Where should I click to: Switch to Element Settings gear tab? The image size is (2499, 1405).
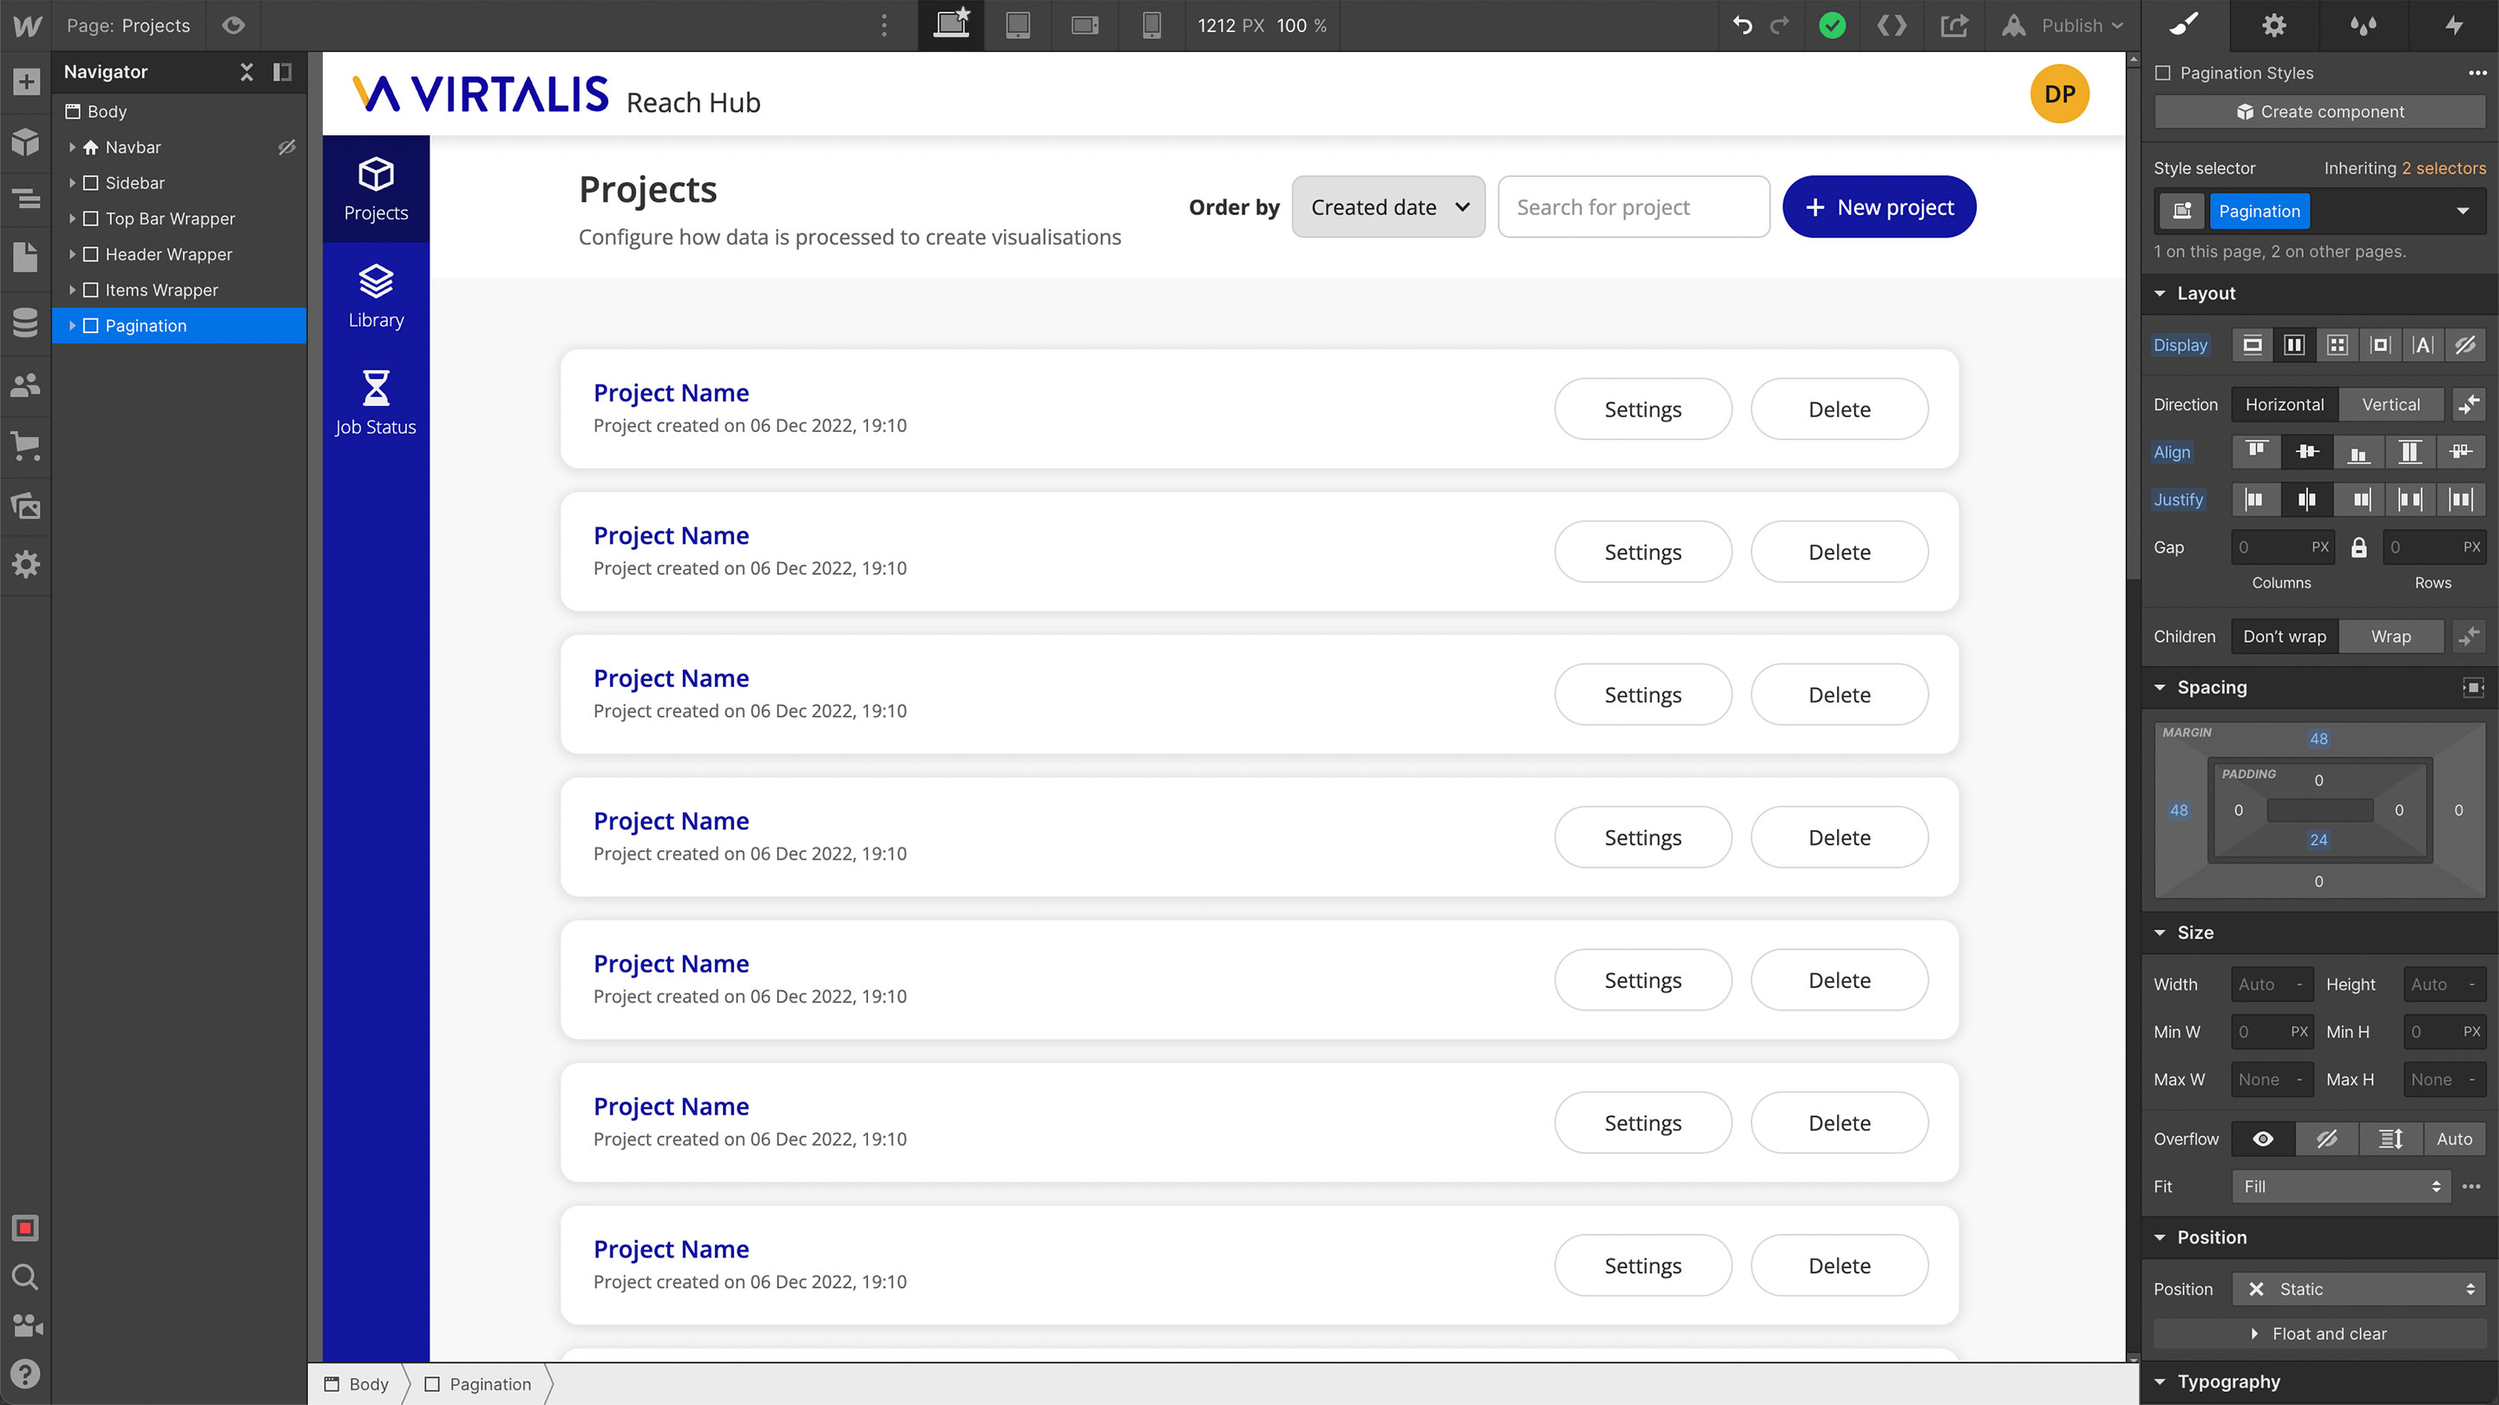pos(2274,25)
